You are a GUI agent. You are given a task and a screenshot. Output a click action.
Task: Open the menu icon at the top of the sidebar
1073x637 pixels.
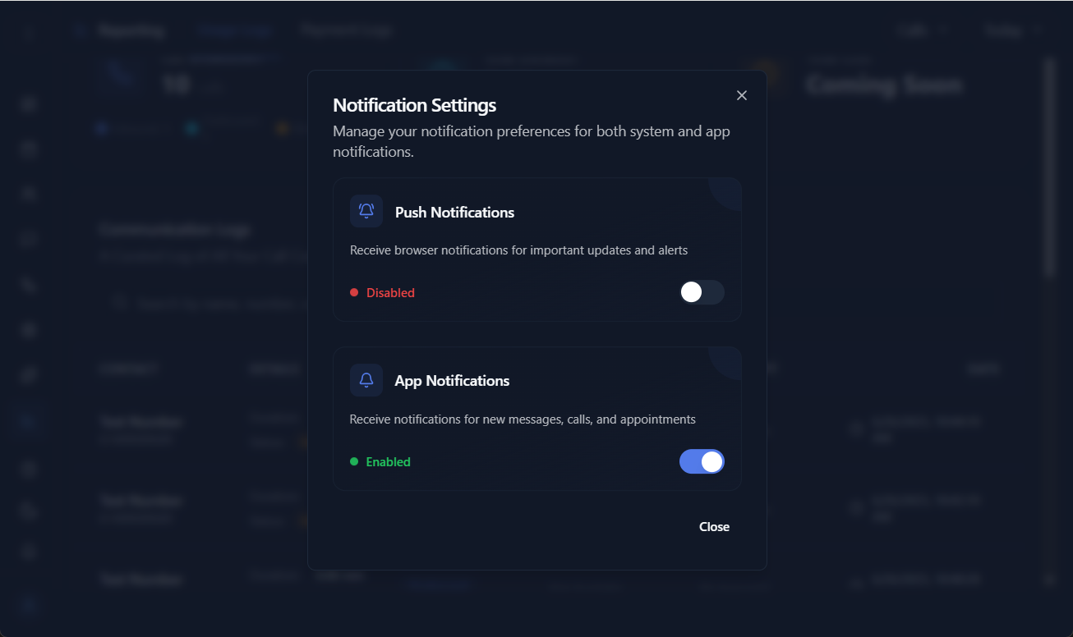tap(27, 30)
